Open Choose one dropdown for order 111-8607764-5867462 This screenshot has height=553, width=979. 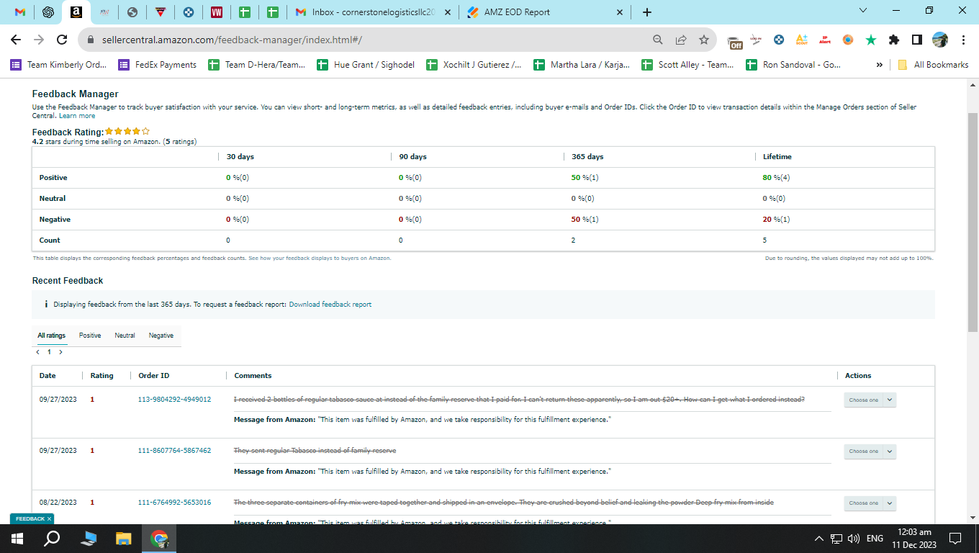[x=870, y=451]
